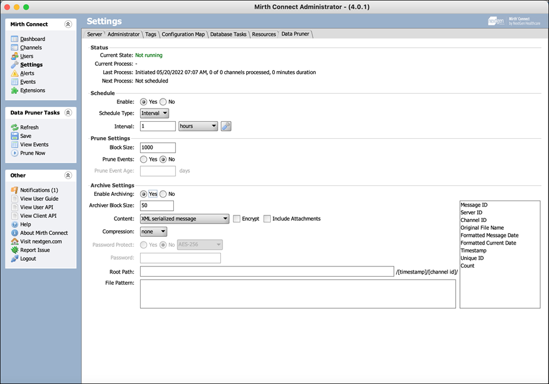
Task: Open the Schedule Type dropdown
Action: coord(154,113)
